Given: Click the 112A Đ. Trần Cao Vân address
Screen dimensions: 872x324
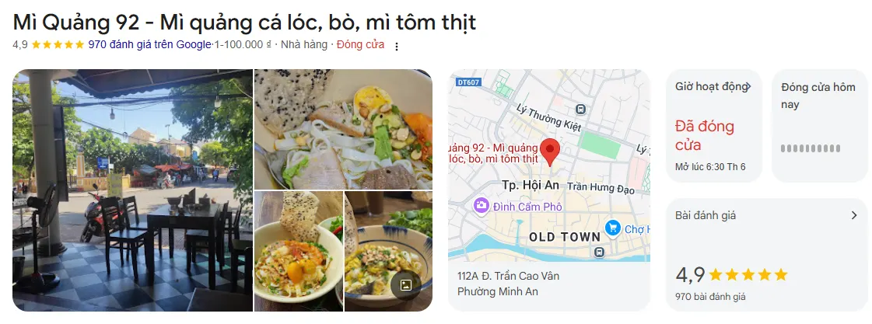Looking at the screenshot, I should point(508,276).
